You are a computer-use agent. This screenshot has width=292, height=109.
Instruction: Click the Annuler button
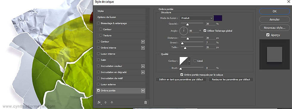pos(274,20)
